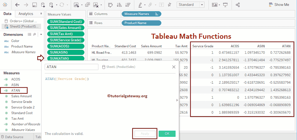Viewport: 297px width, 140px height.
Task: Expand the clear sheet dropdown arrow
Action: [x=101, y=5]
